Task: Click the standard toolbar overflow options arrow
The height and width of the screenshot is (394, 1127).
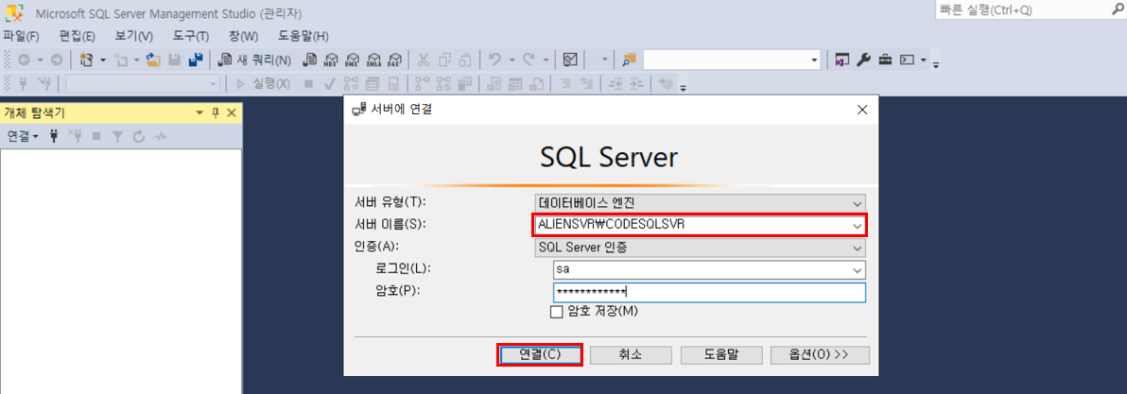Action: tap(936, 63)
